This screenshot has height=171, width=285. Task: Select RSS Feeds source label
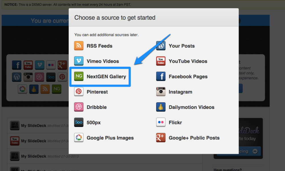click(x=99, y=46)
